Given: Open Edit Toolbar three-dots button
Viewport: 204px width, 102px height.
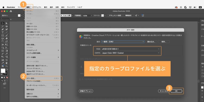Looking at the screenshot, I should (x=5, y=88).
